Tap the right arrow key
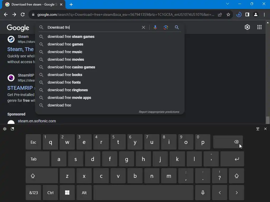The image size is (270, 202). pos(237,193)
